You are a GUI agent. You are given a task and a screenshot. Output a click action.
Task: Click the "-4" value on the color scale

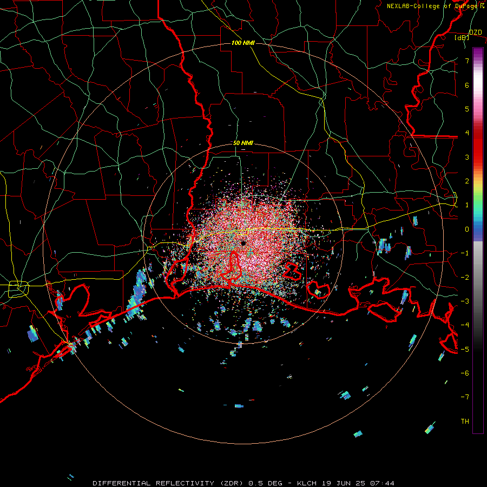465,325
